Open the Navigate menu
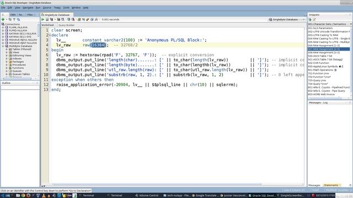353x198 pixels. 28,8
